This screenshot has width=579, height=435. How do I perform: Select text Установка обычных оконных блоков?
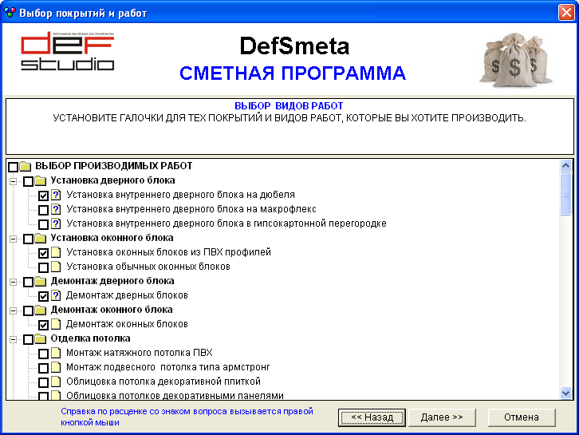(x=148, y=267)
